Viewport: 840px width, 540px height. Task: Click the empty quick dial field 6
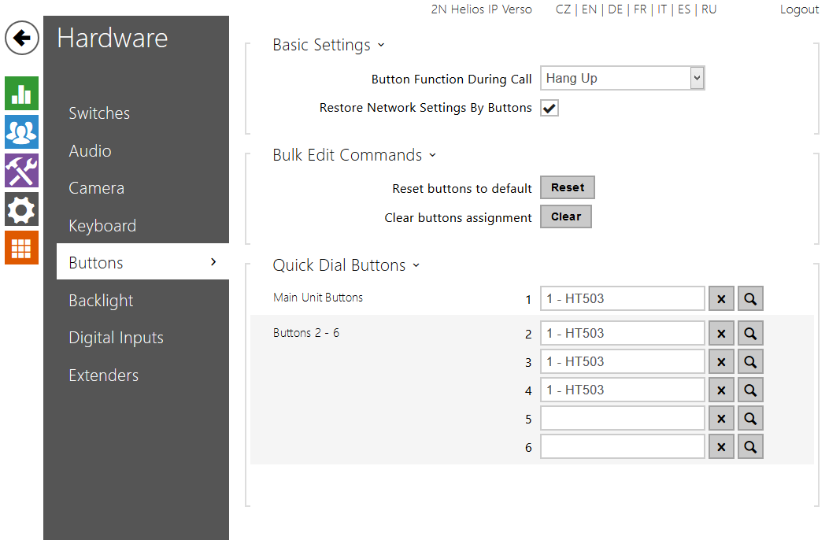(x=622, y=447)
